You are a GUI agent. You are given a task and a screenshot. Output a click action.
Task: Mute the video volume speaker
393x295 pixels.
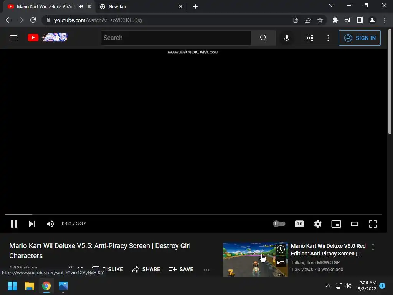click(50, 224)
